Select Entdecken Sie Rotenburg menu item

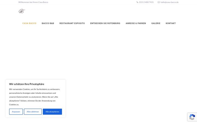pos(105,23)
